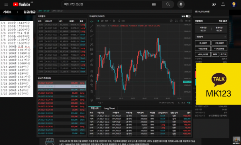Viewport: 241px width, 145px height.
Task: Select the zoom-in magnifier tool on chart
Action: point(92,65)
